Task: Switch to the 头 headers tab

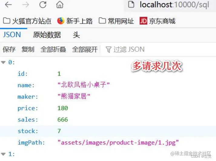Action: (76, 35)
